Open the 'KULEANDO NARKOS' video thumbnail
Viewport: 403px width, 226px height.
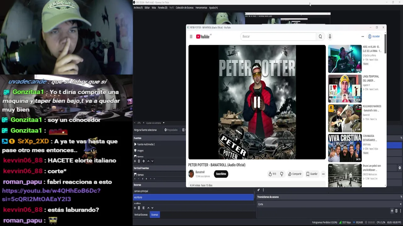tap(345, 118)
